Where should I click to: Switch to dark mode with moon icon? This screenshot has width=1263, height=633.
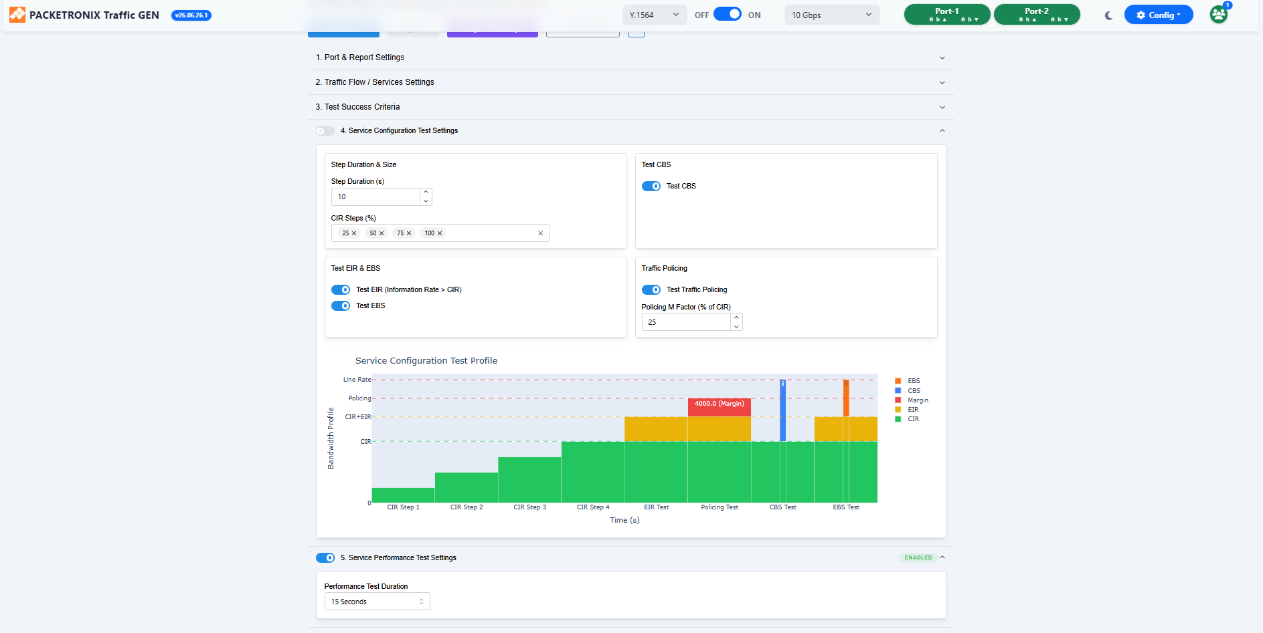pos(1108,15)
